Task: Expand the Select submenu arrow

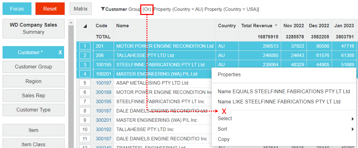Action: click(353, 119)
